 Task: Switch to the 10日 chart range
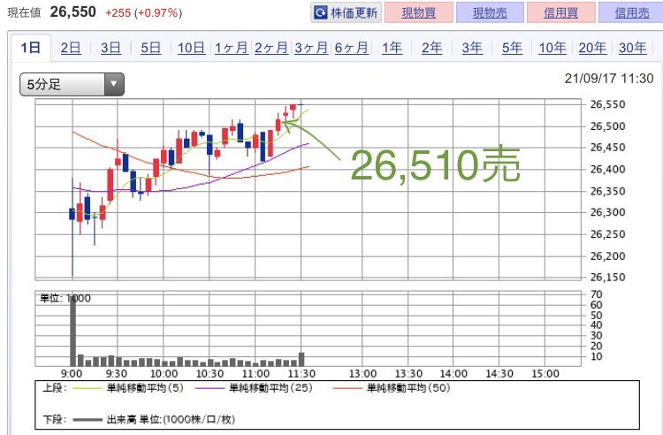tap(191, 48)
